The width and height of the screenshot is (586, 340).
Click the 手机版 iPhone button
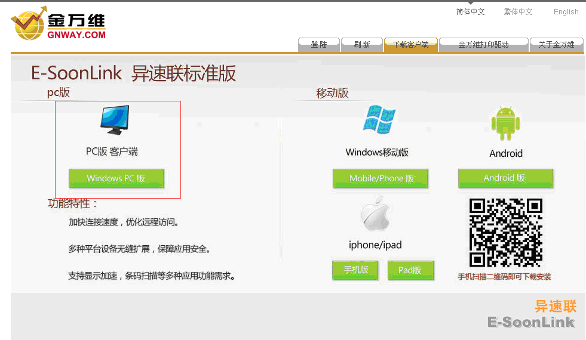[x=355, y=270]
